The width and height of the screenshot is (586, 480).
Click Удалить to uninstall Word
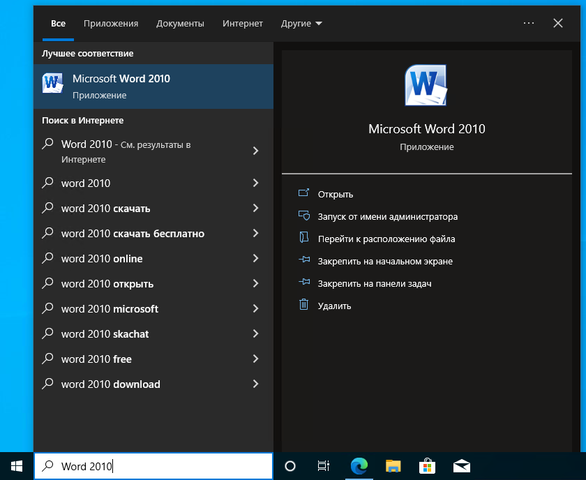334,306
